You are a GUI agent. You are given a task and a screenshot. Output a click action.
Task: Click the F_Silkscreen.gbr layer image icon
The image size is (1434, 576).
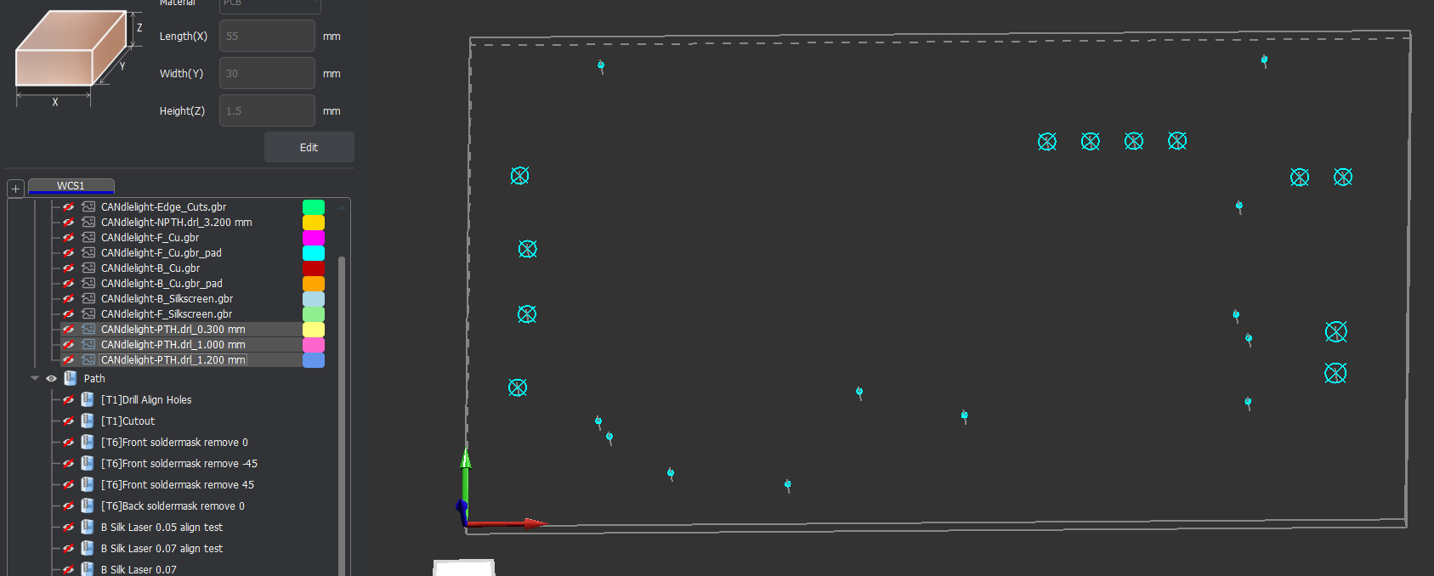pyautogui.click(x=88, y=313)
